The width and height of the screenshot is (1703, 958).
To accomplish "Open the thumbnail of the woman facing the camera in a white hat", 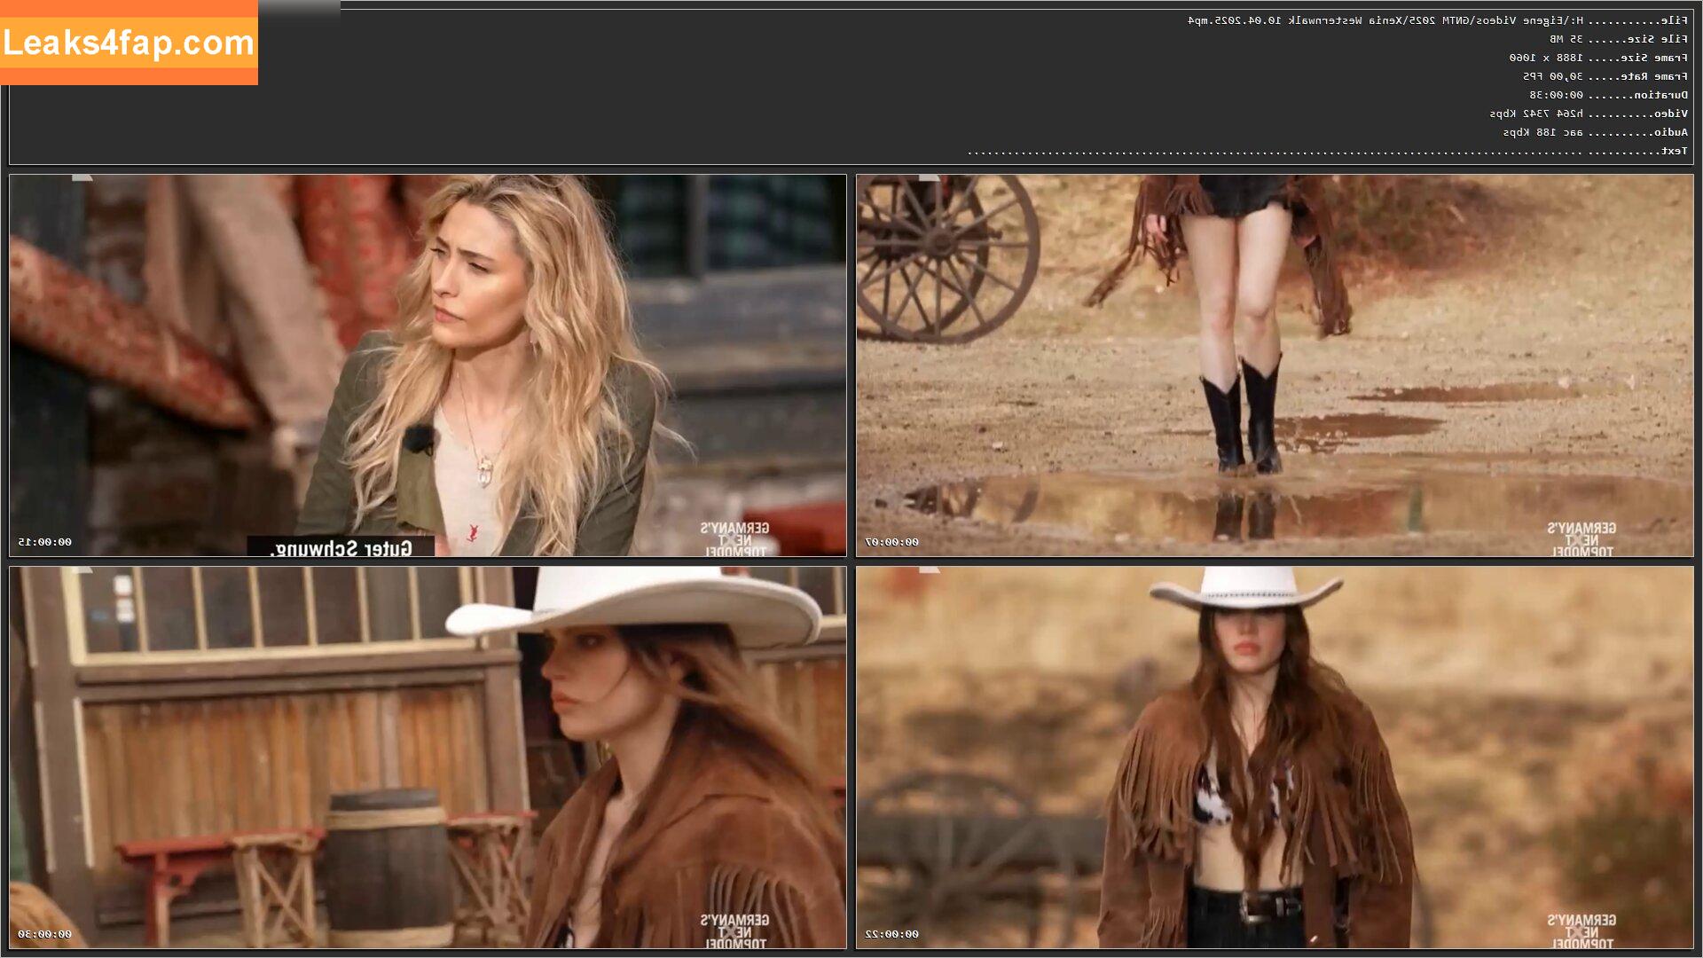I will point(1275,758).
